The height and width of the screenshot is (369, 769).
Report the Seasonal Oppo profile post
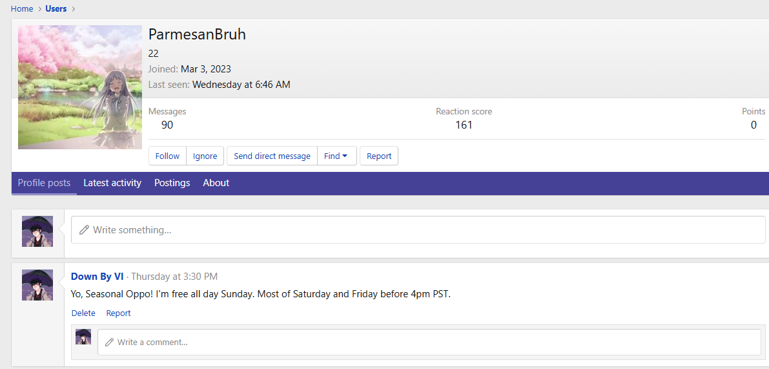118,313
